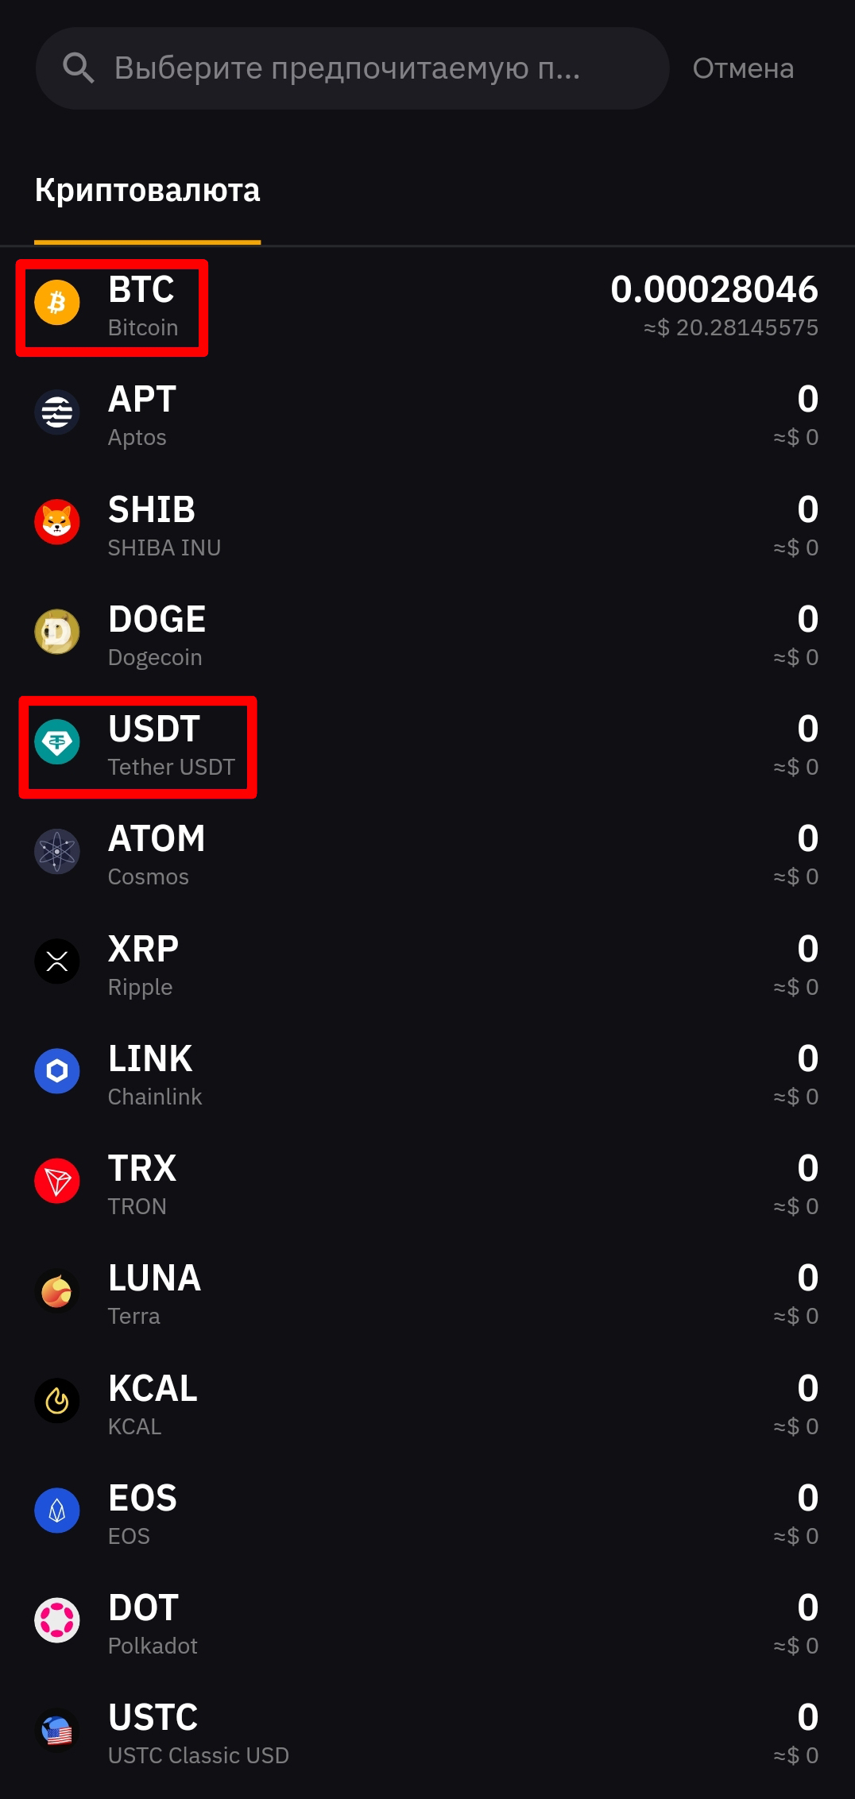Switch to the Криптовалюта tab
This screenshot has height=1799, width=855.
click(x=148, y=191)
